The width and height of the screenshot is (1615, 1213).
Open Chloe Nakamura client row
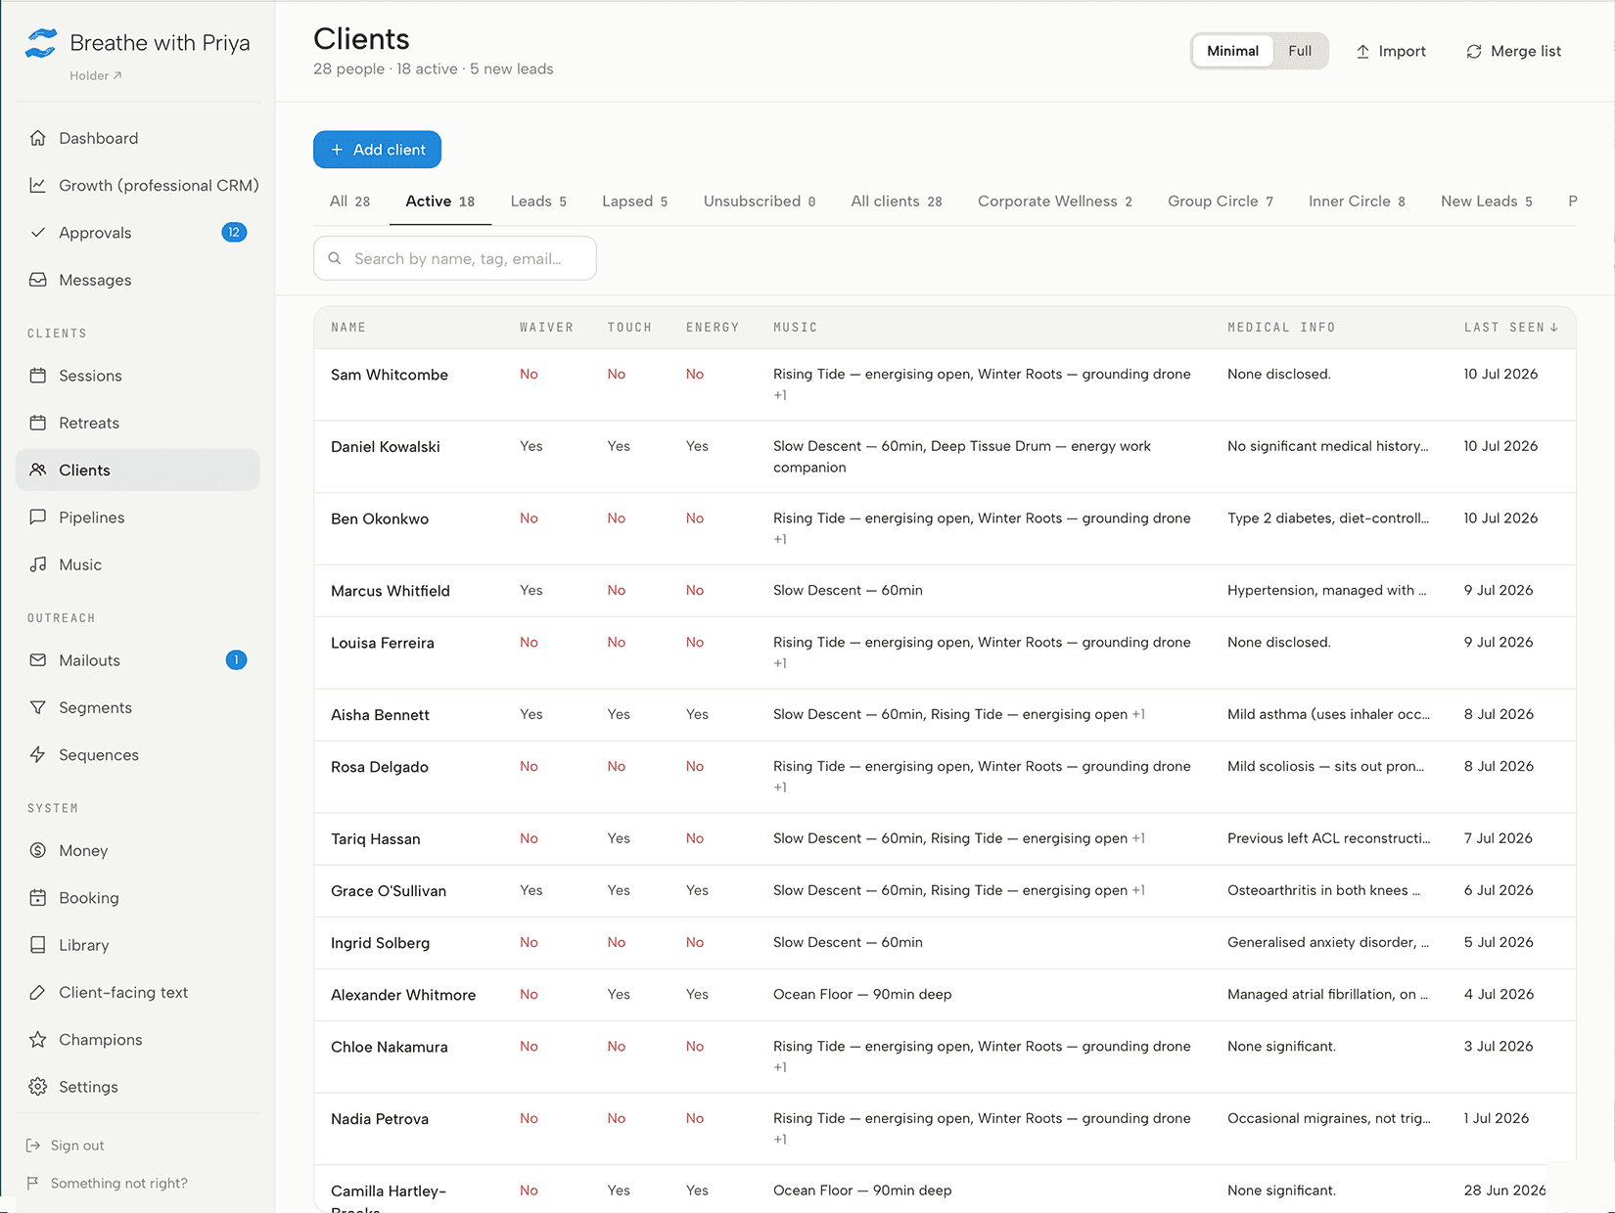tap(945, 1056)
